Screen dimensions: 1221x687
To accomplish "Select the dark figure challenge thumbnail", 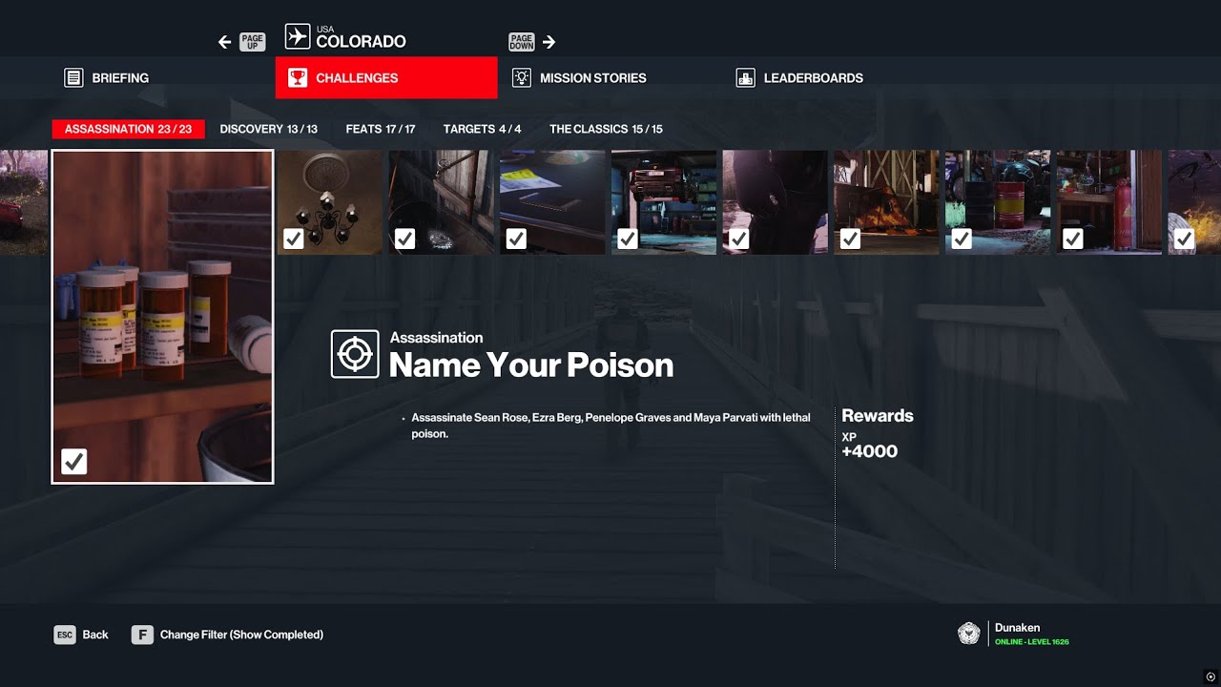I will 775,202.
